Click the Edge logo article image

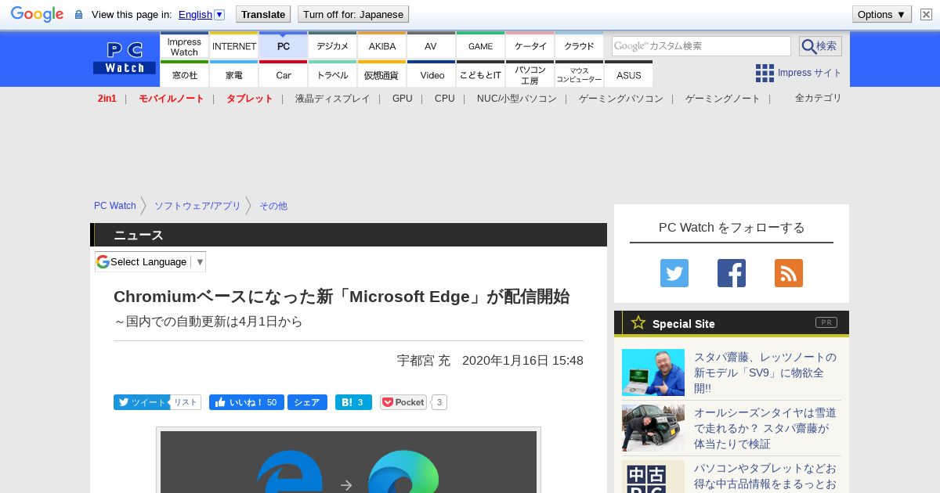coord(349,462)
